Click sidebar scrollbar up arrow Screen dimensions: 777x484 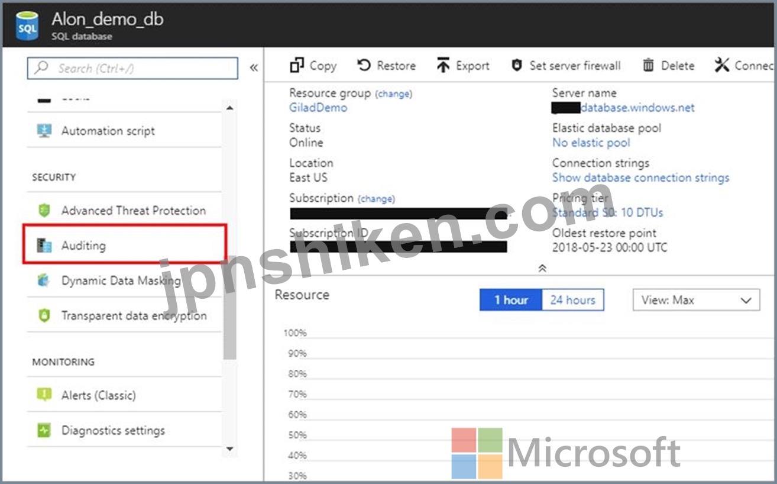pyautogui.click(x=229, y=108)
